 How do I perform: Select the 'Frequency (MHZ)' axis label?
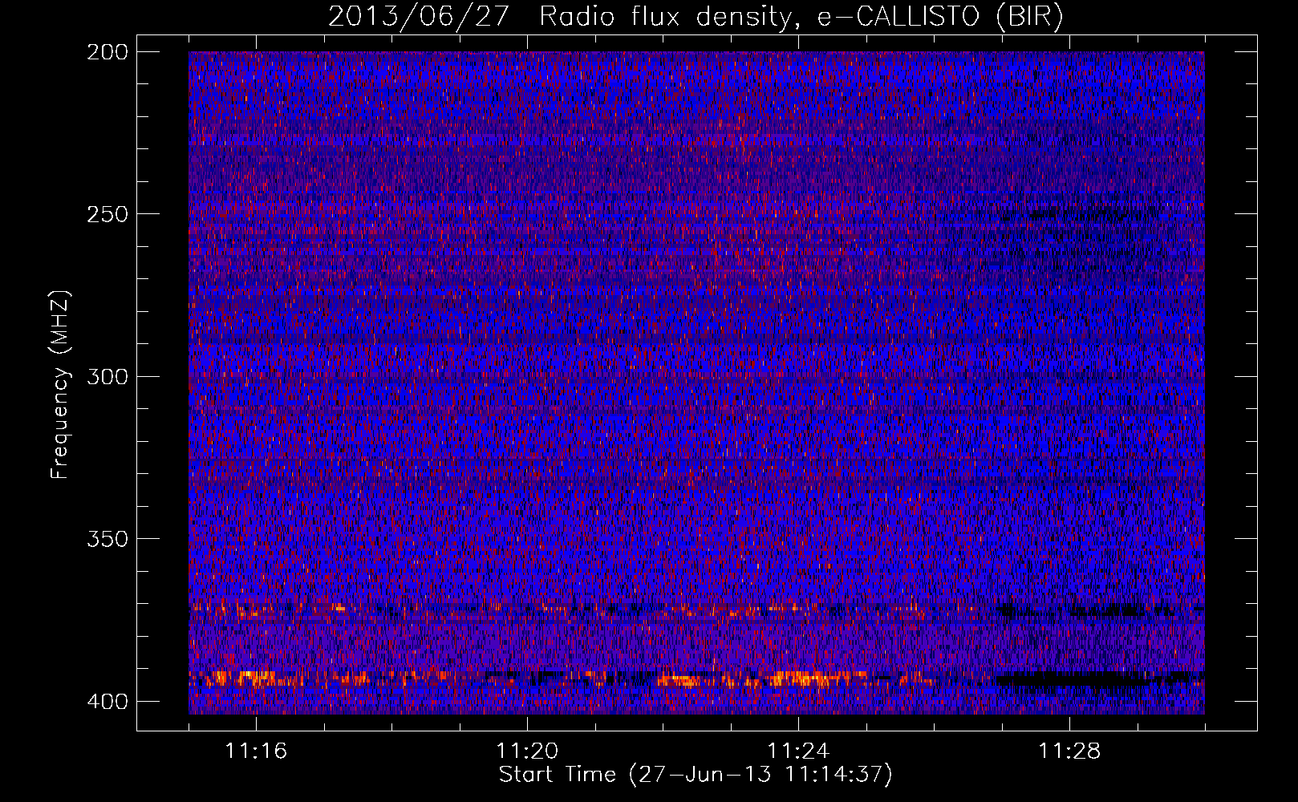click(60, 384)
